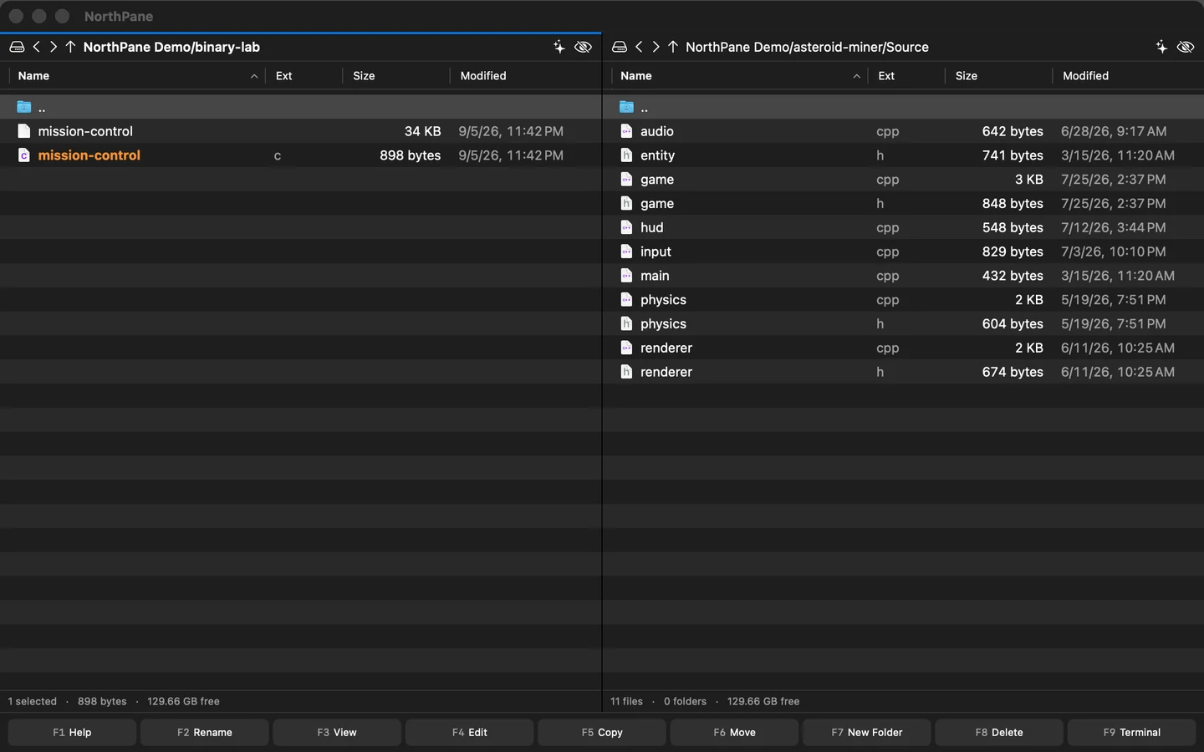1204x752 pixels.
Task: Click the hud cpp file icon
Action: pyautogui.click(x=626, y=227)
